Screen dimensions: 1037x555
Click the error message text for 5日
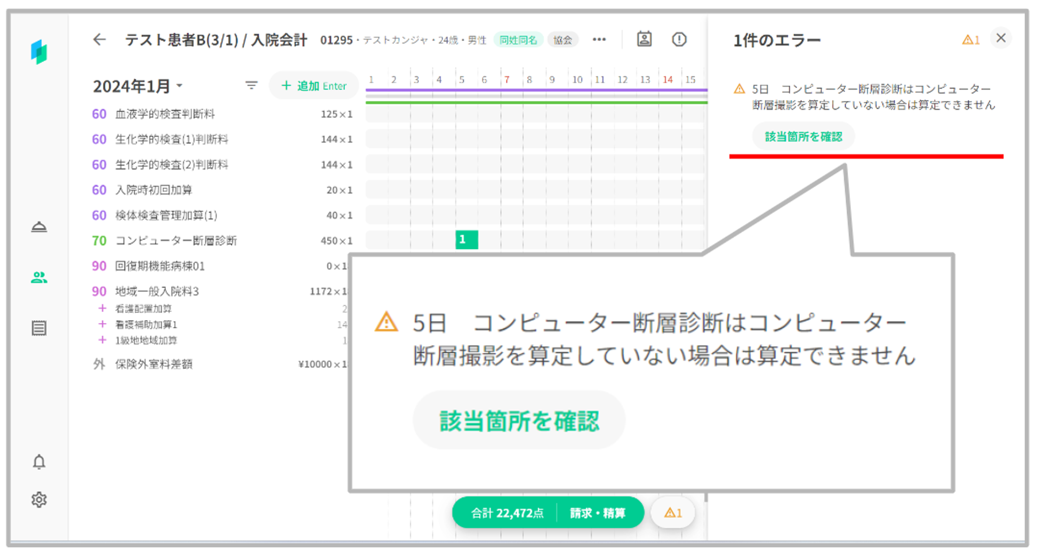pyautogui.click(x=873, y=97)
